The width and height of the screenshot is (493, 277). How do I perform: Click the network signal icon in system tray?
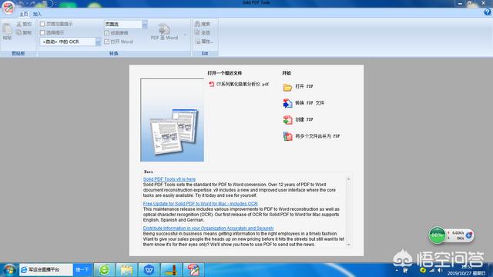coord(431,270)
